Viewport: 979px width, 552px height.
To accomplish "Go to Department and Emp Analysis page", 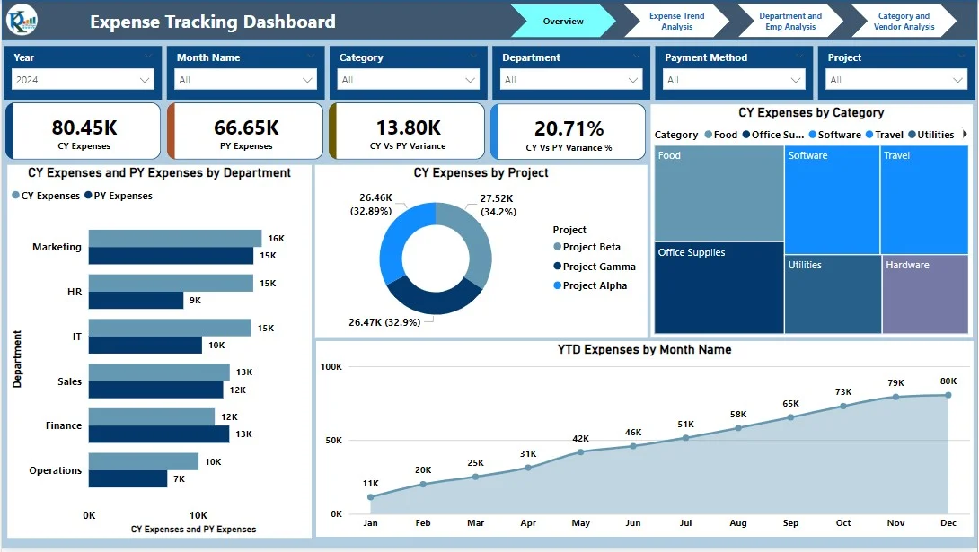I will [x=790, y=22].
